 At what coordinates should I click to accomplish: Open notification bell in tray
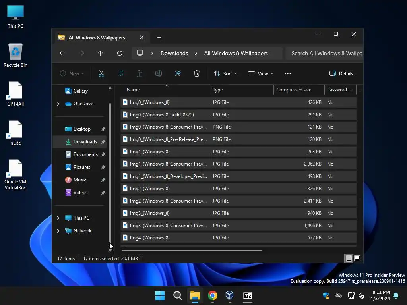point(396,295)
